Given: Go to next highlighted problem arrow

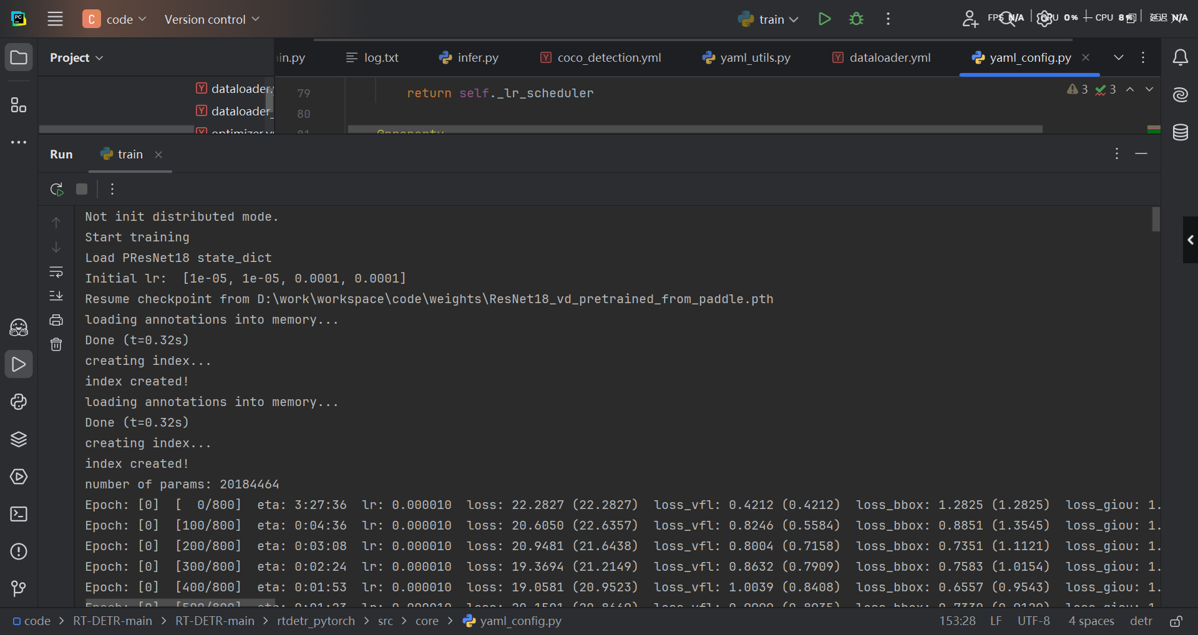Looking at the screenshot, I should [1149, 90].
